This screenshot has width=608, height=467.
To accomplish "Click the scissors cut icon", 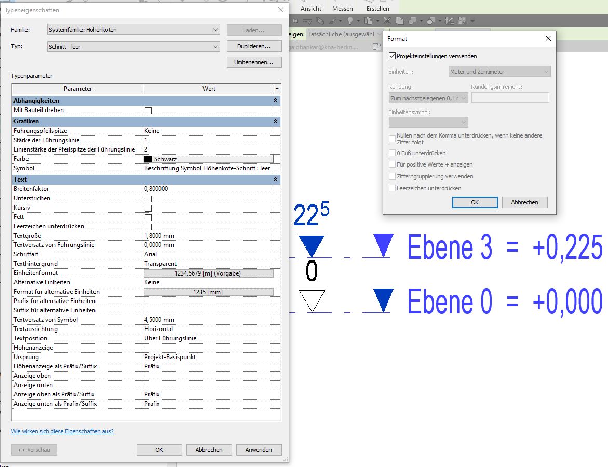I will pos(387,21).
